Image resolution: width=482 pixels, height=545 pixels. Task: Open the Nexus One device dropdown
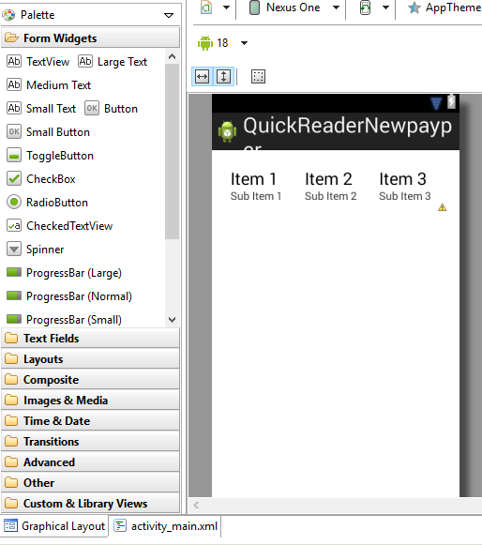coord(336,8)
